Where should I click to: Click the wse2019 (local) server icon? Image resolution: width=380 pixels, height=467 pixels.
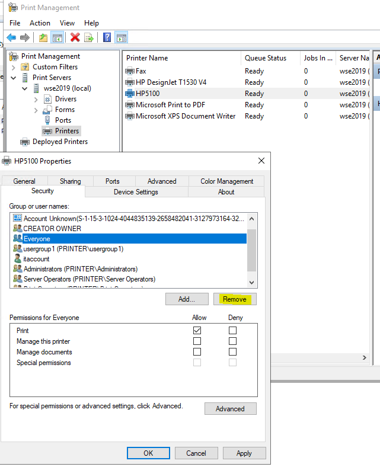[36, 88]
